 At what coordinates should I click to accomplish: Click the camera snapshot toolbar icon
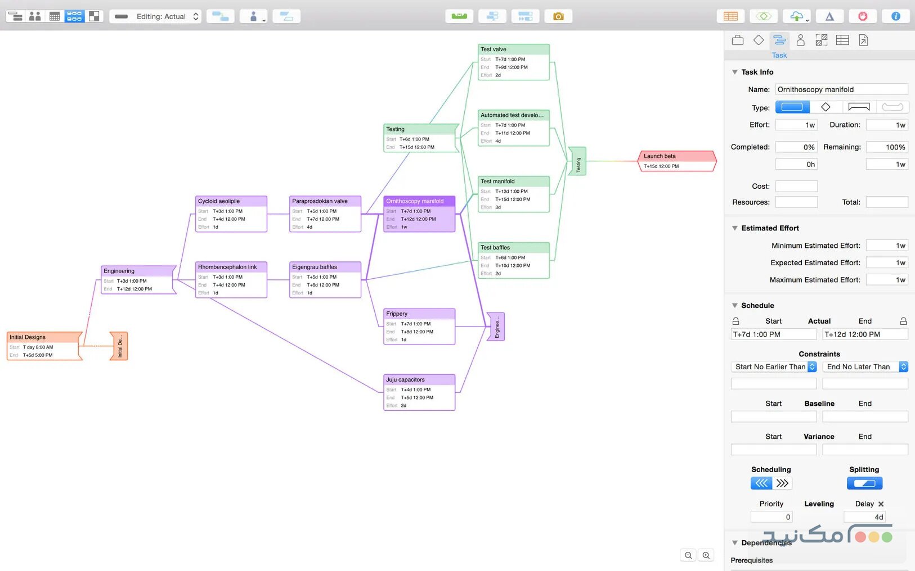click(558, 16)
